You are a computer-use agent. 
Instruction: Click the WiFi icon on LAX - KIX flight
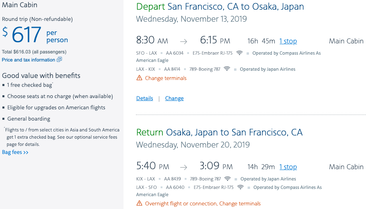tap(227, 69)
